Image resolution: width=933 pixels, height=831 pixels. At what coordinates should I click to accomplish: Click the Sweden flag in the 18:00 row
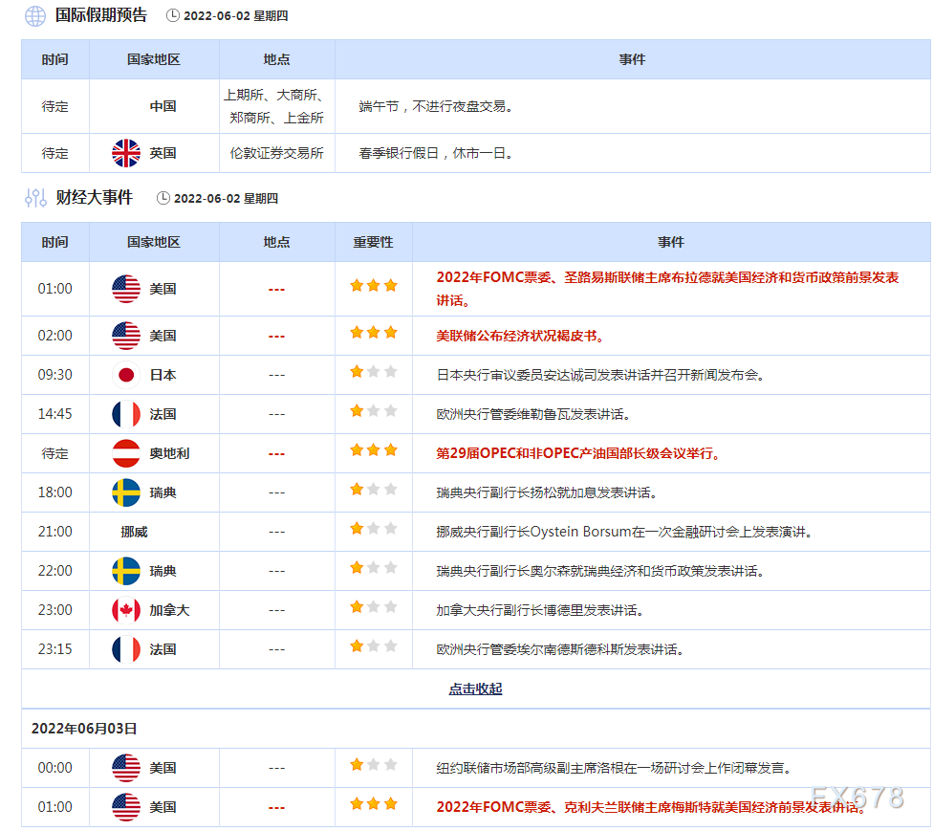coord(126,492)
